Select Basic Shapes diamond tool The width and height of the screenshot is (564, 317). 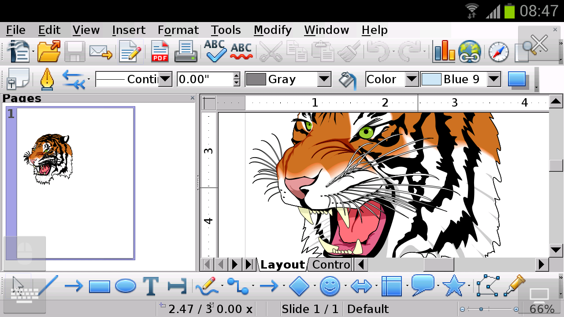[299, 287]
